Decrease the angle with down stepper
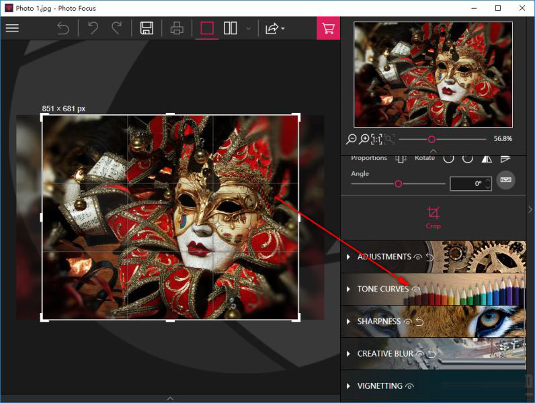The image size is (535, 403). 488,187
